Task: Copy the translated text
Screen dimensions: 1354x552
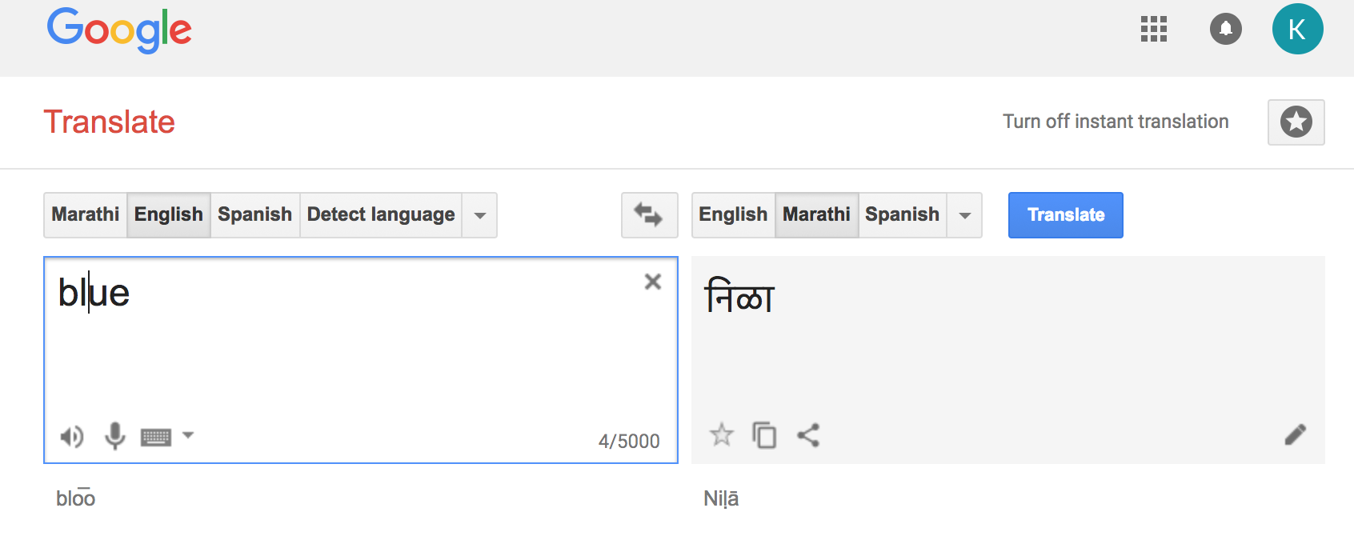Action: pyautogui.click(x=764, y=435)
